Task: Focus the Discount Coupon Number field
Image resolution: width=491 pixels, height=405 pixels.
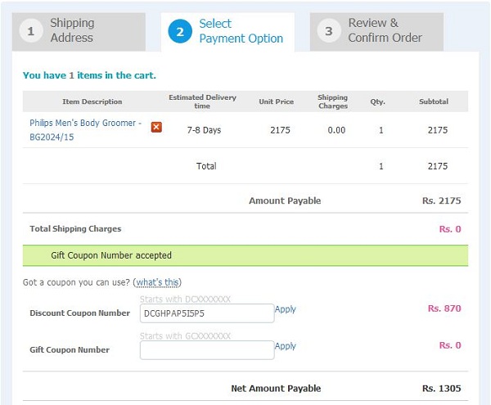Action: point(207,313)
